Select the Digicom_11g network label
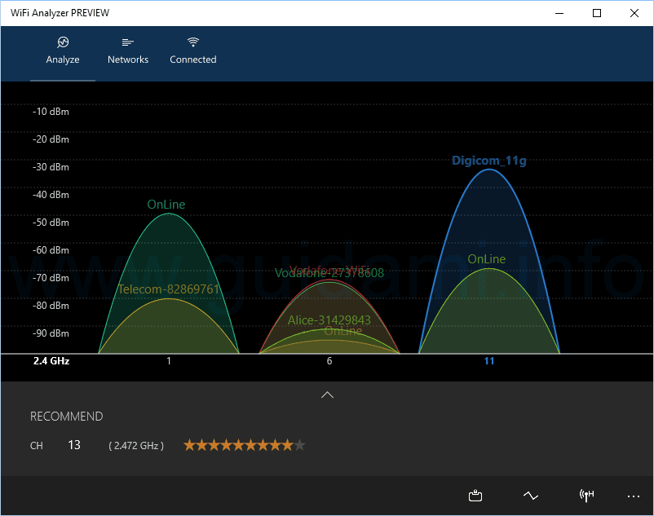 tap(488, 161)
